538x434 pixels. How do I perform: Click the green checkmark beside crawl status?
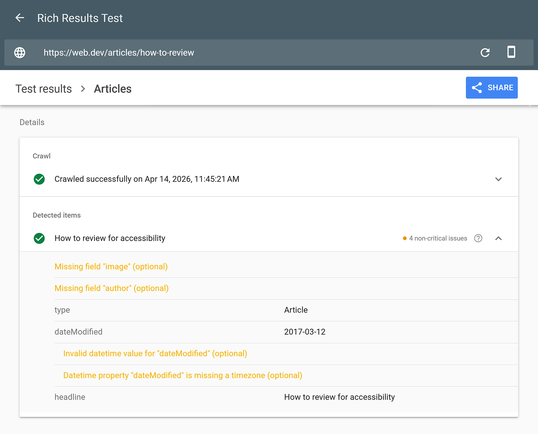click(x=39, y=179)
